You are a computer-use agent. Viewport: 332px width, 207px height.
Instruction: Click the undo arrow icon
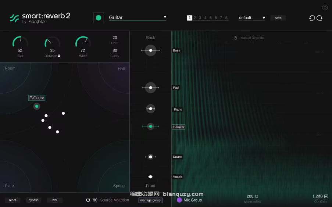click(312, 18)
